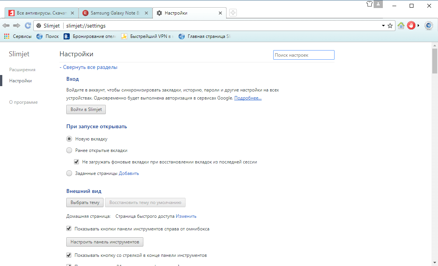Open the user profile icon in title bar
The width and height of the screenshot is (438, 266).
pyautogui.click(x=378, y=4)
